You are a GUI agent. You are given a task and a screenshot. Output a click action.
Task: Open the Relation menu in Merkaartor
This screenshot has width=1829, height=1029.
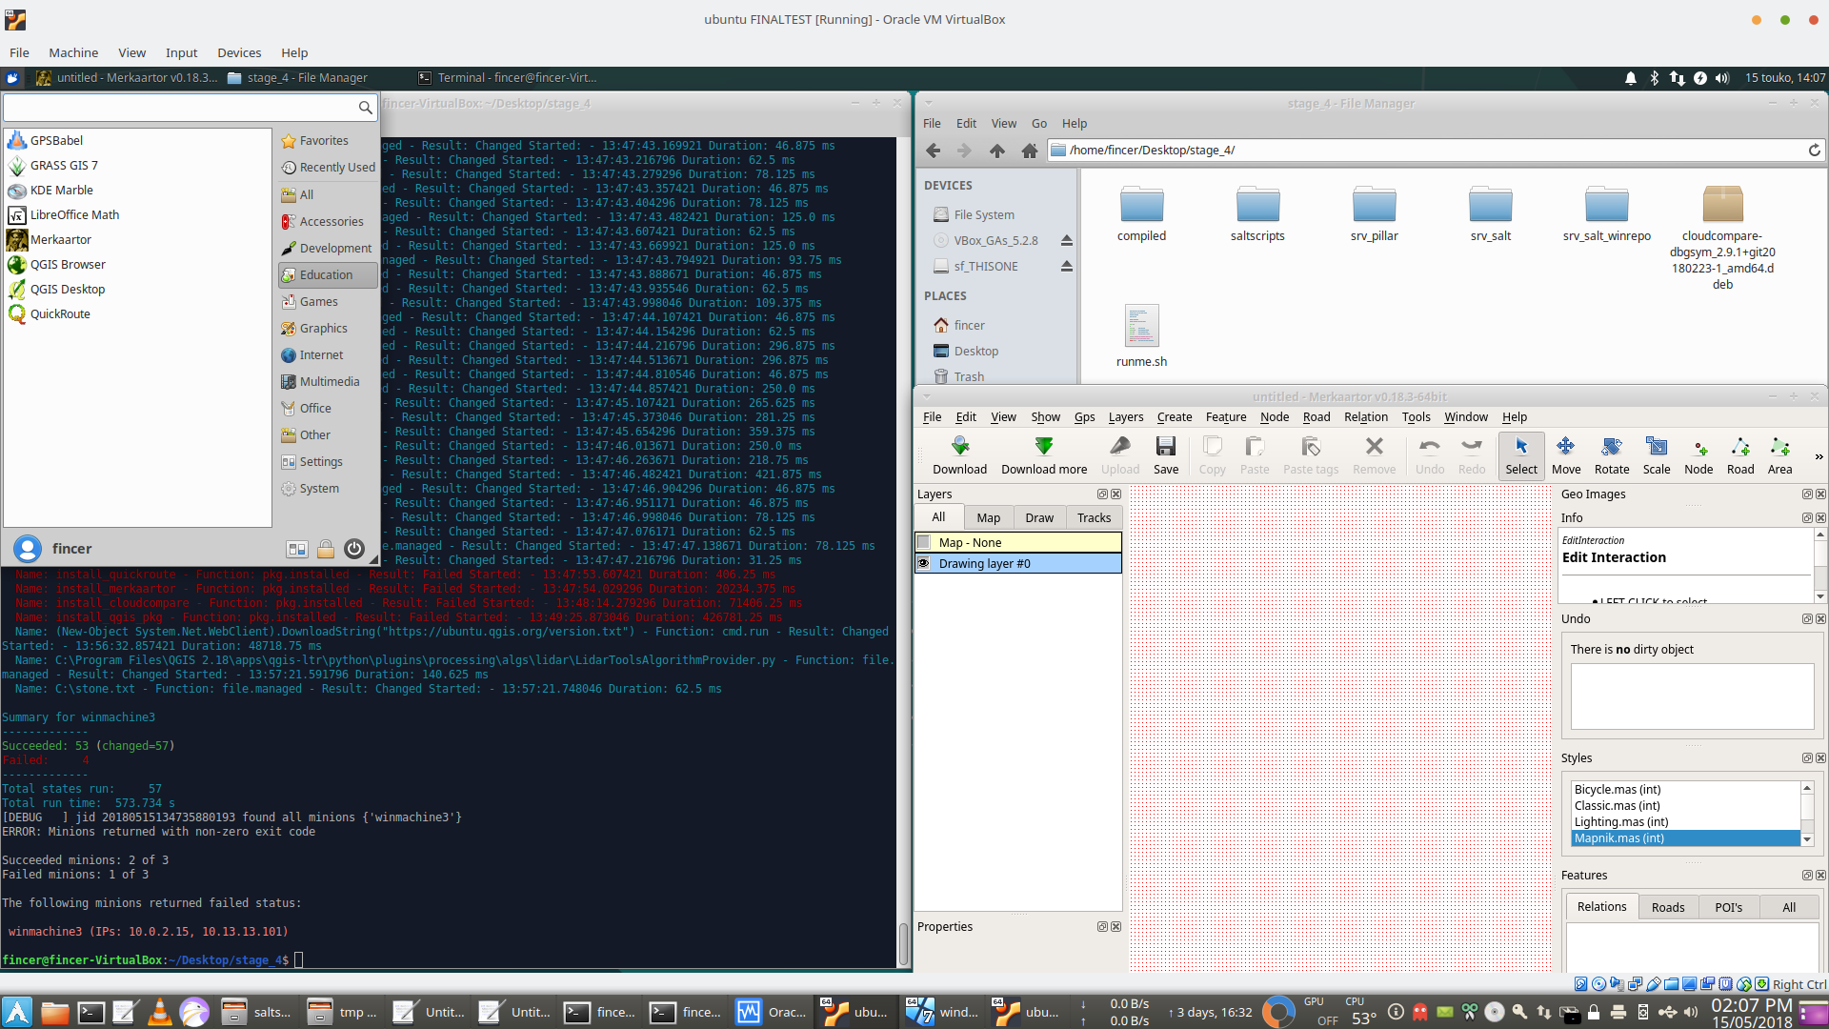point(1365,417)
